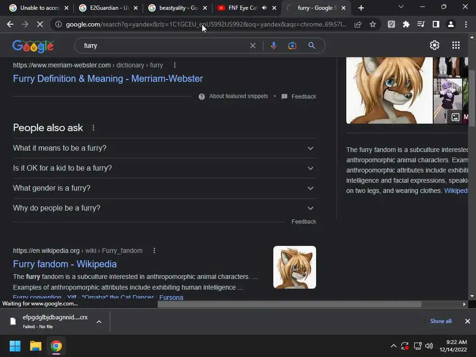Click the horizontal scrollbar right arrow
476x357 pixels.
[464, 304]
